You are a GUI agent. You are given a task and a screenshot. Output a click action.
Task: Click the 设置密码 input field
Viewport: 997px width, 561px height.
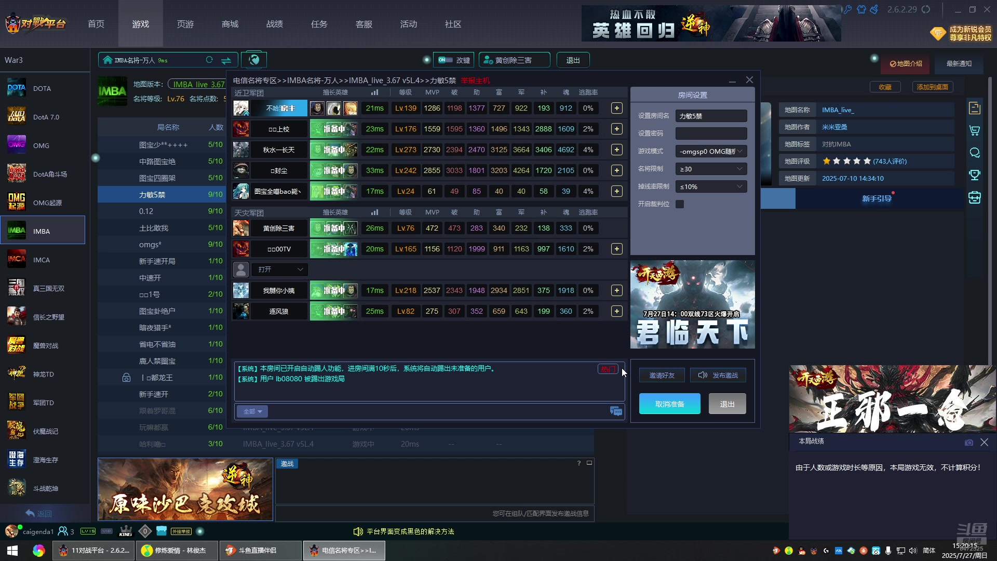711,133
